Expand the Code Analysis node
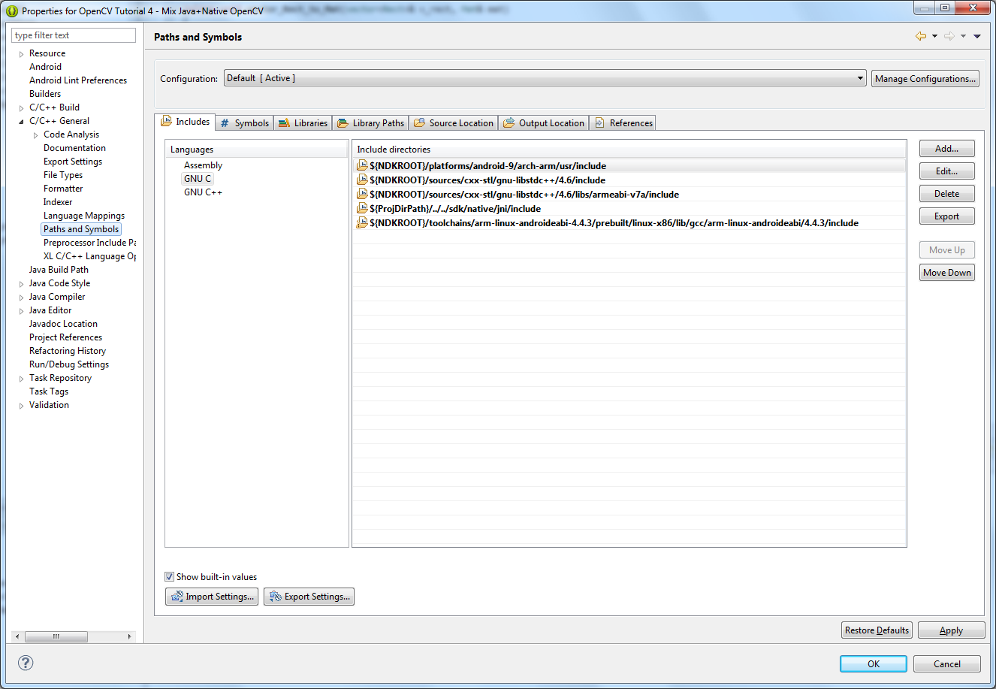 pos(35,135)
